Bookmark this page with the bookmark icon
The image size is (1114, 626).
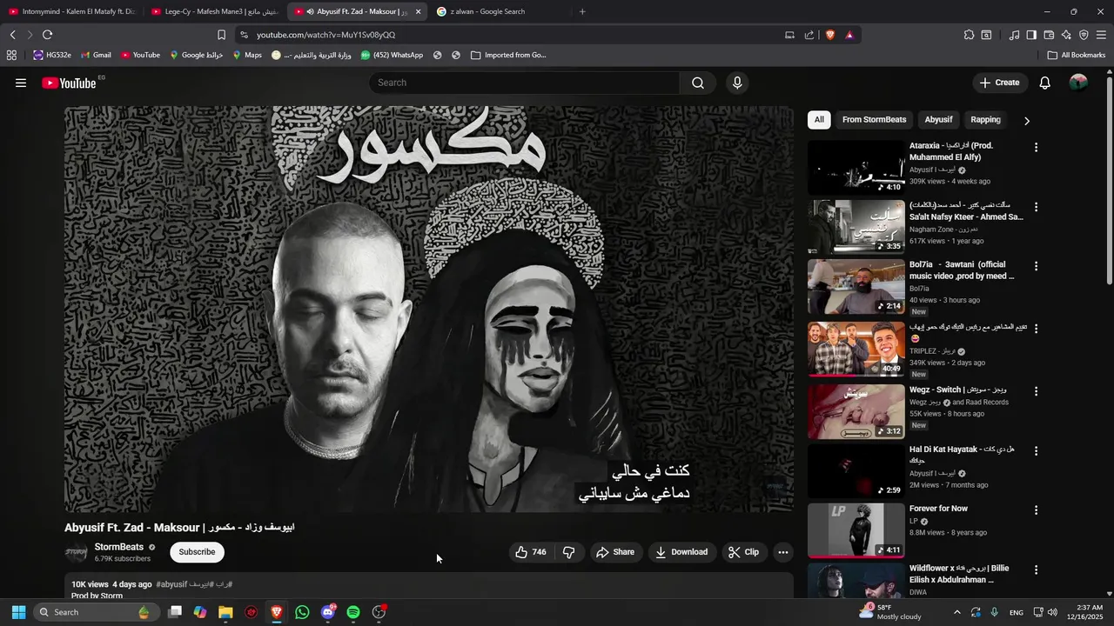[221, 35]
